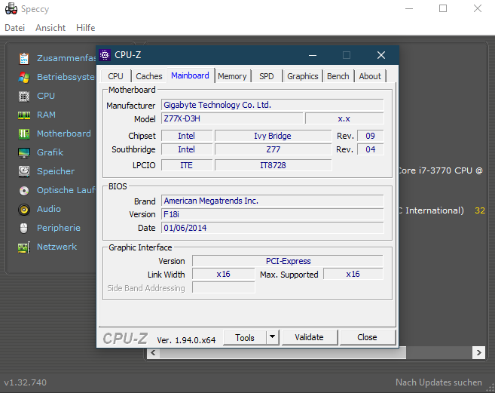This screenshot has height=393, width=495.
Task: Click the Tools button in CPU-Z
Action: pyautogui.click(x=245, y=338)
